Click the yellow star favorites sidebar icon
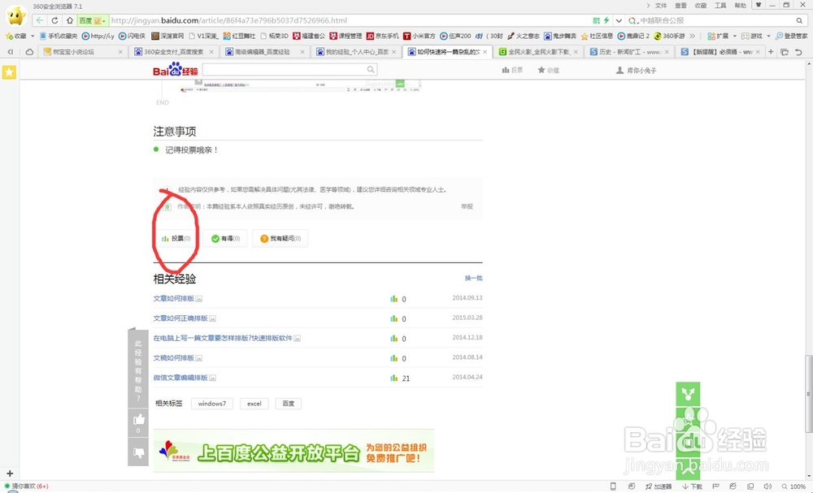The width and height of the screenshot is (813, 493). point(9,71)
